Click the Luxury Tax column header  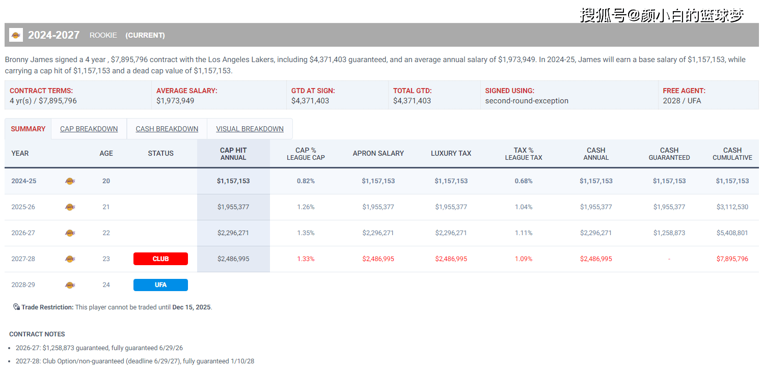pos(451,153)
